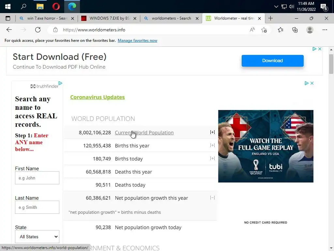This screenshot has height=251, width=334.
Task: Expand Births today row
Action: point(212,158)
